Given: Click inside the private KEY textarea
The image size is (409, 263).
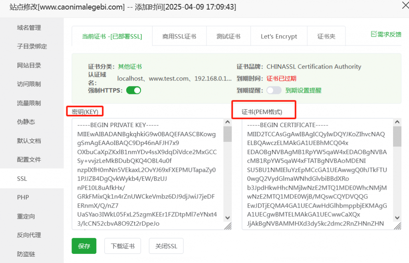Looking at the screenshot, I should pos(148,174).
